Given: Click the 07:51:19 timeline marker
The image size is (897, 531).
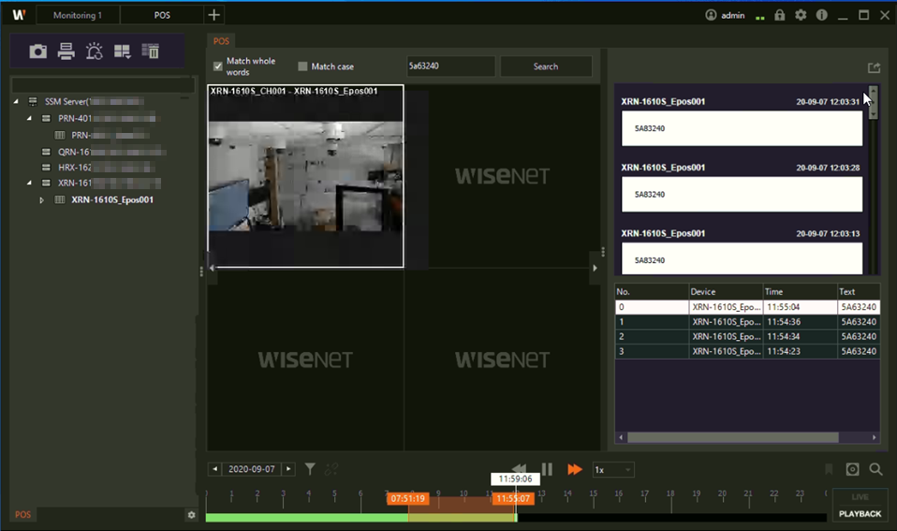Looking at the screenshot, I should [x=408, y=498].
